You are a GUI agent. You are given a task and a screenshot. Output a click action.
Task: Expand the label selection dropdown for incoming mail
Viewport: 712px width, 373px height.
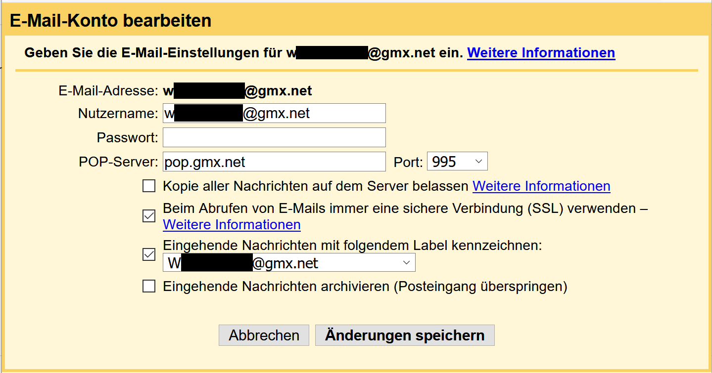coord(289,263)
